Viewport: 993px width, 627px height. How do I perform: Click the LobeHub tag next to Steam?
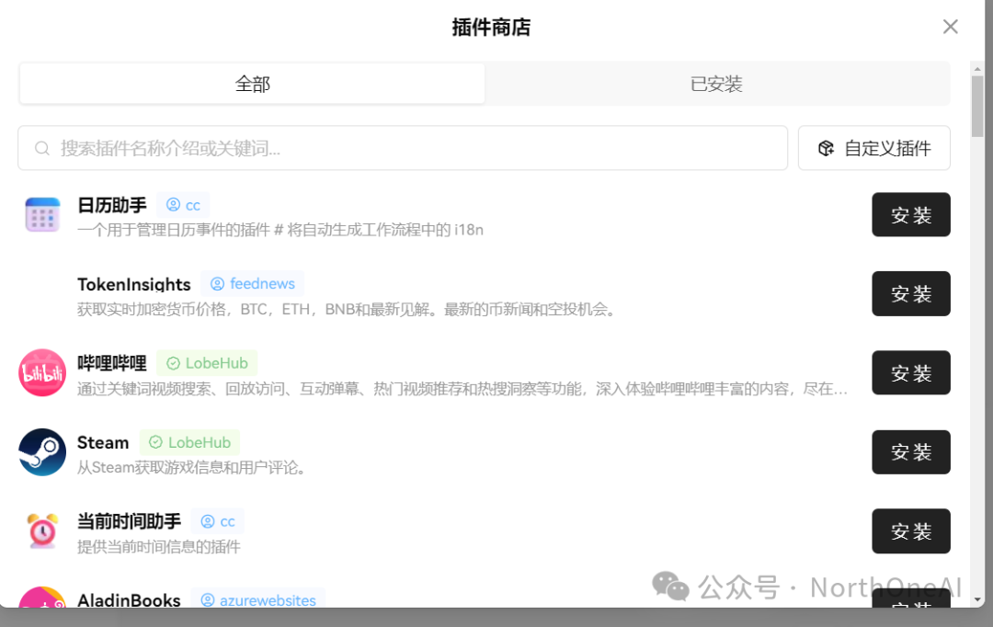[x=190, y=442]
